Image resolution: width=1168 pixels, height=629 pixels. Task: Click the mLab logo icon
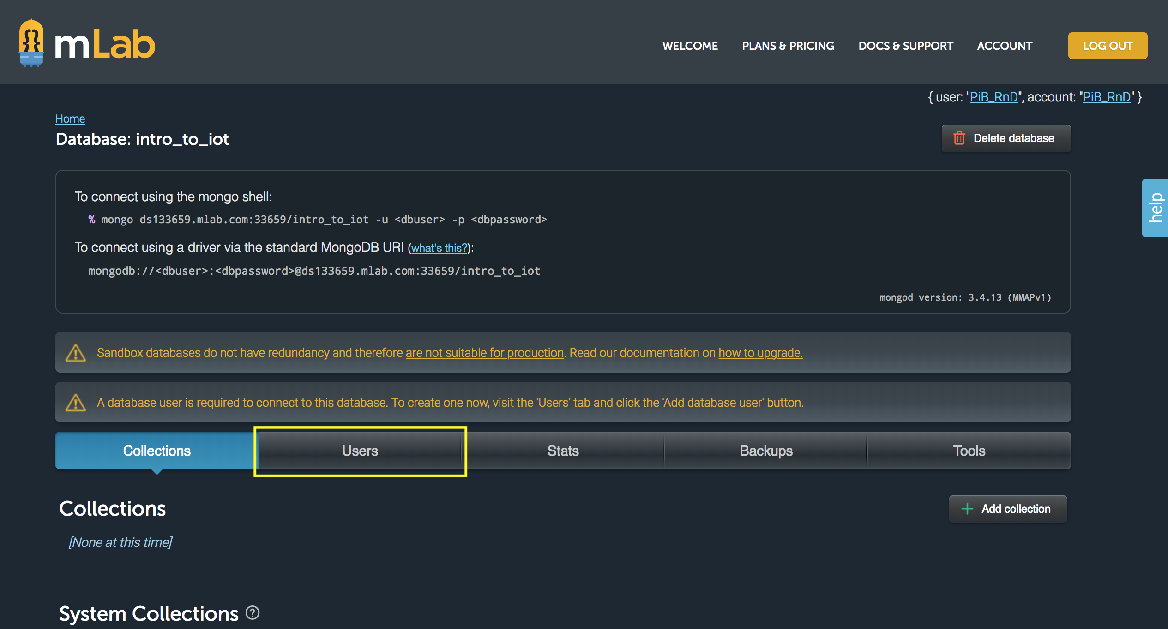click(x=31, y=43)
